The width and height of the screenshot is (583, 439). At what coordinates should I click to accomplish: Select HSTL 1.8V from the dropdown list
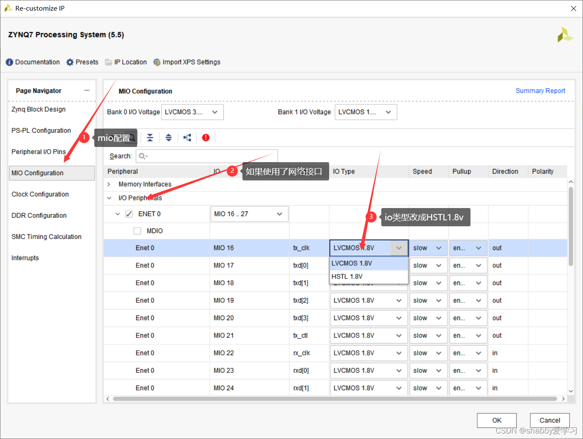pyautogui.click(x=369, y=276)
